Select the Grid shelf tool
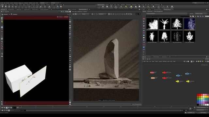The image size is (209, 117). 16,7
